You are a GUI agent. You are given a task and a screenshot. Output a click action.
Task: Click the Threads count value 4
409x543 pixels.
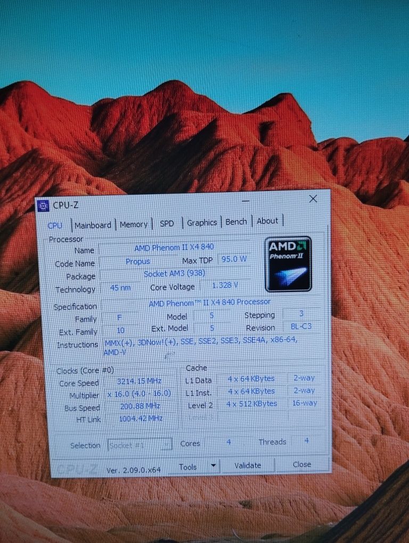point(307,441)
